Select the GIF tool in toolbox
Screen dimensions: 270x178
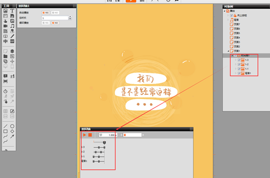coord(12,41)
